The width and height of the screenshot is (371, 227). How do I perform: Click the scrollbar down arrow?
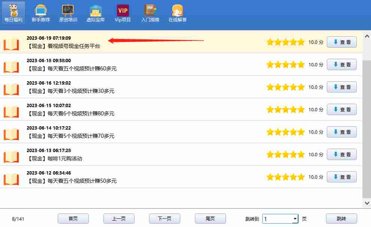tap(367, 203)
